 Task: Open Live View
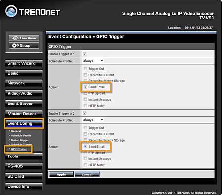click(24, 38)
